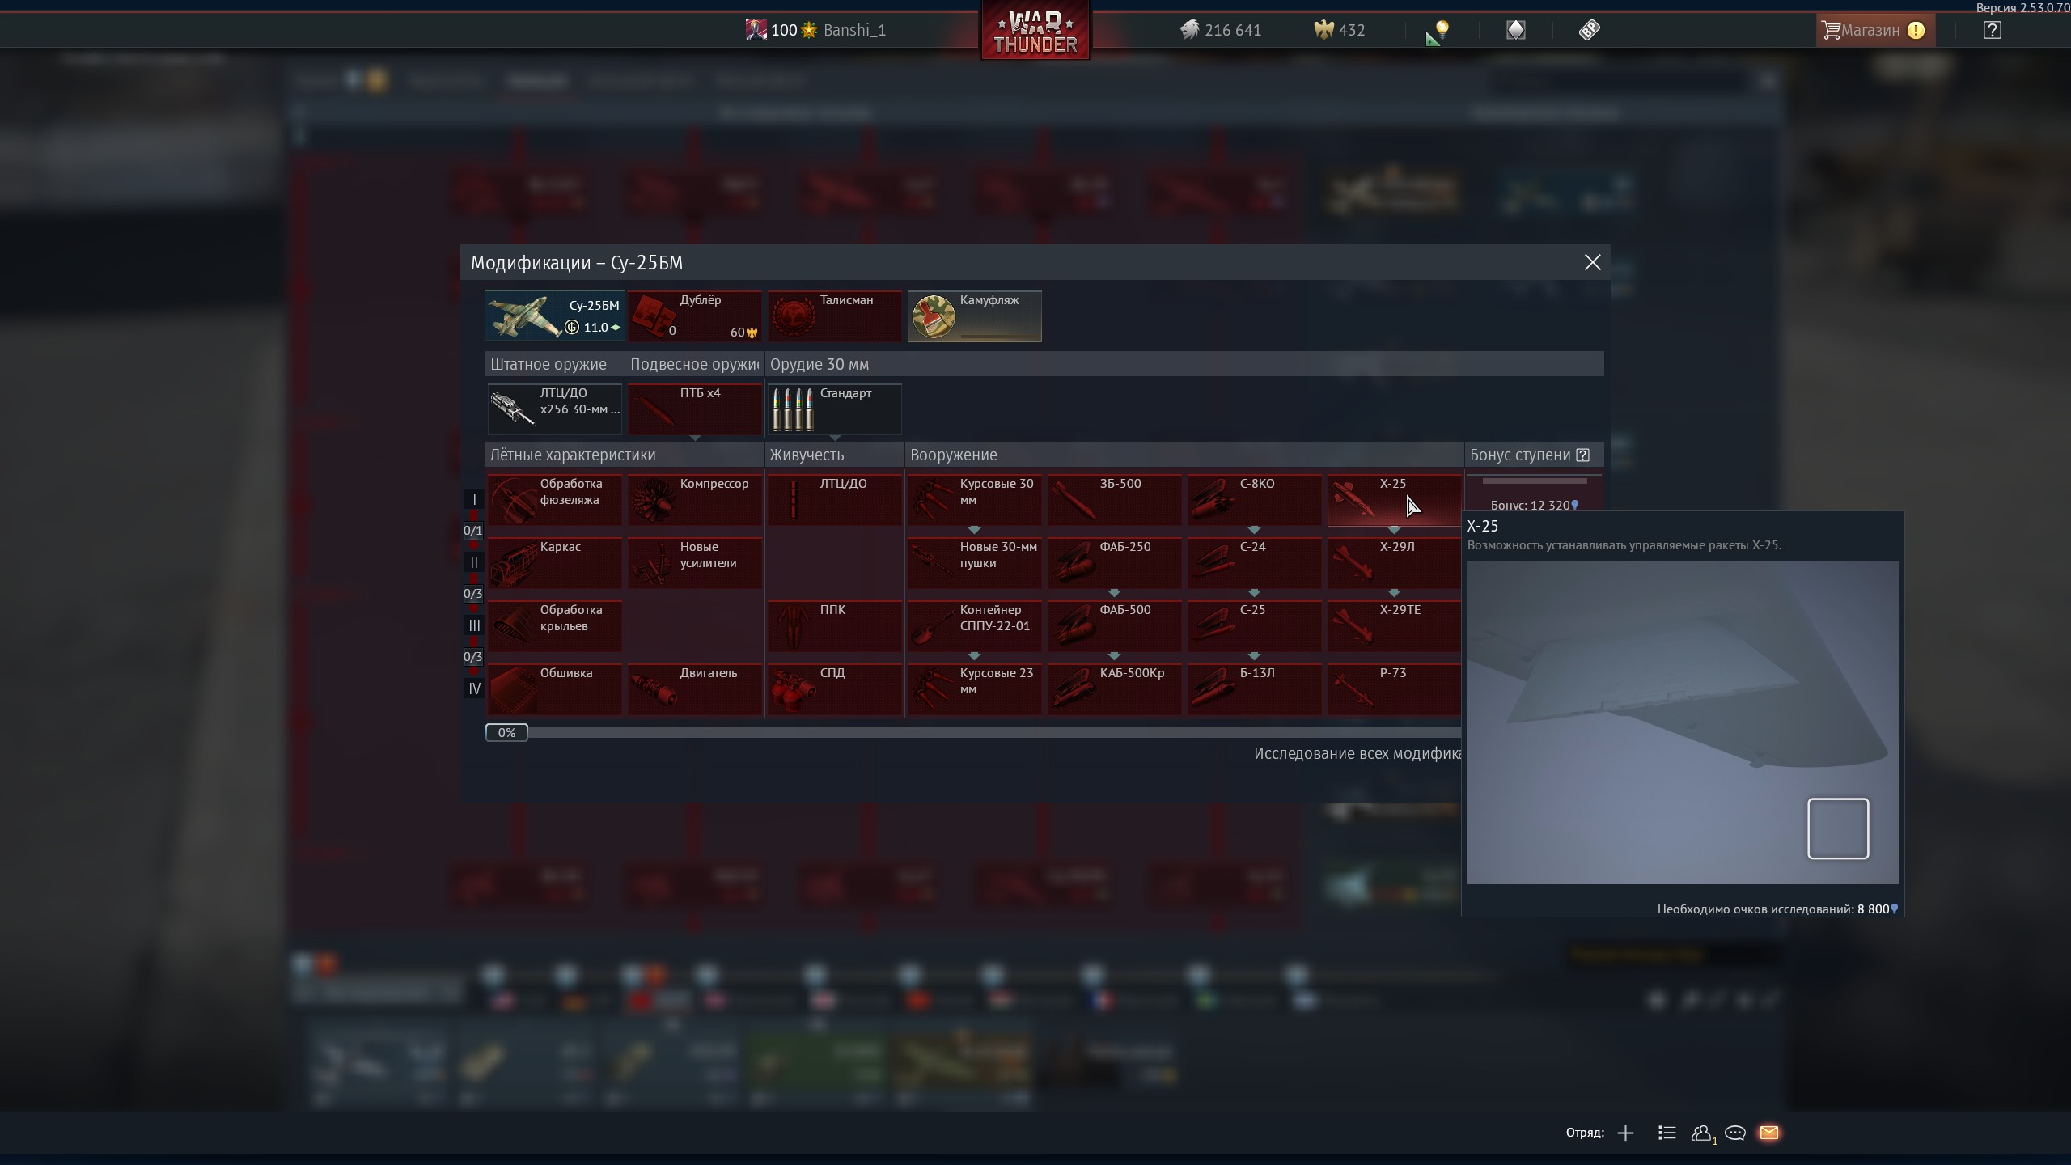Open the mail envelope icon
The image size is (2071, 1165).
(x=1769, y=1133)
